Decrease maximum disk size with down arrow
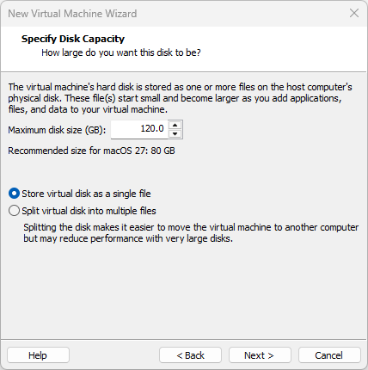This screenshot has width=368, height=370. 175,133
